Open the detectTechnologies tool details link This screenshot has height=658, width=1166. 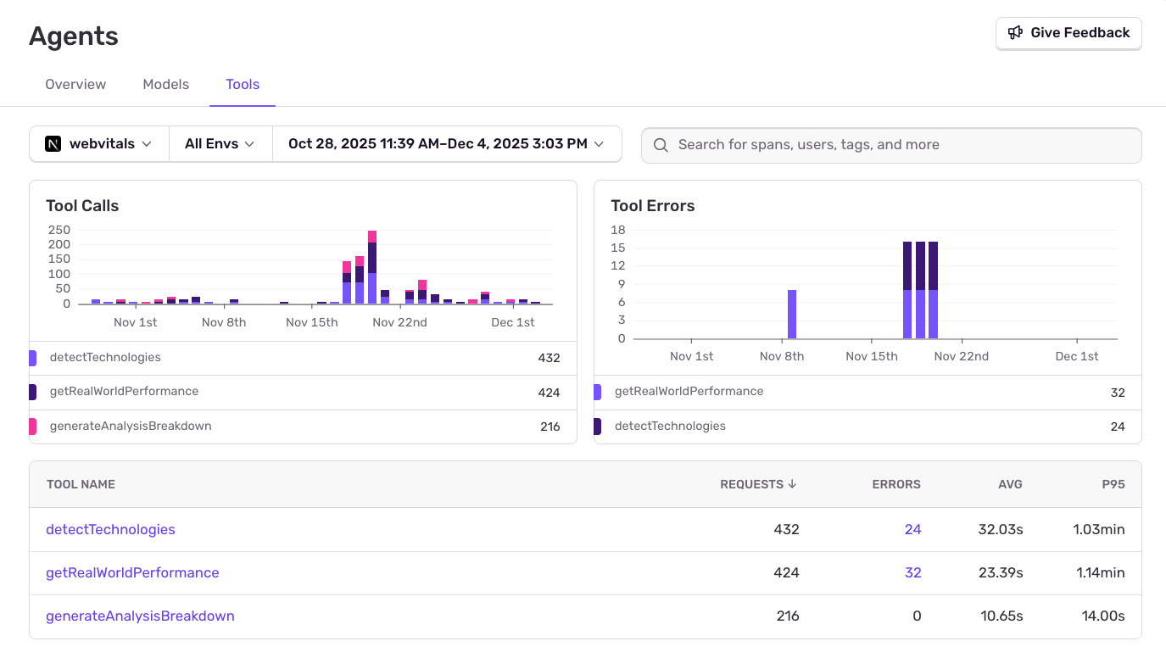coord(110,529)
